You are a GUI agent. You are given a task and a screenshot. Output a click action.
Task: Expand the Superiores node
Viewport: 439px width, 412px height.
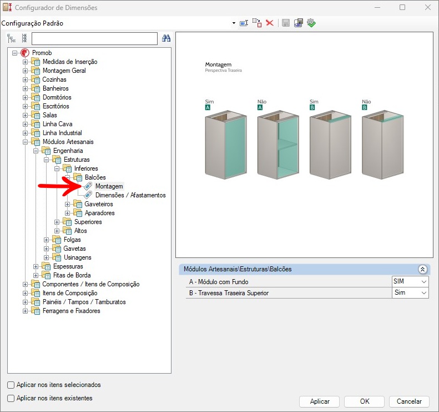pyautogui.click(x=57, y=222)
